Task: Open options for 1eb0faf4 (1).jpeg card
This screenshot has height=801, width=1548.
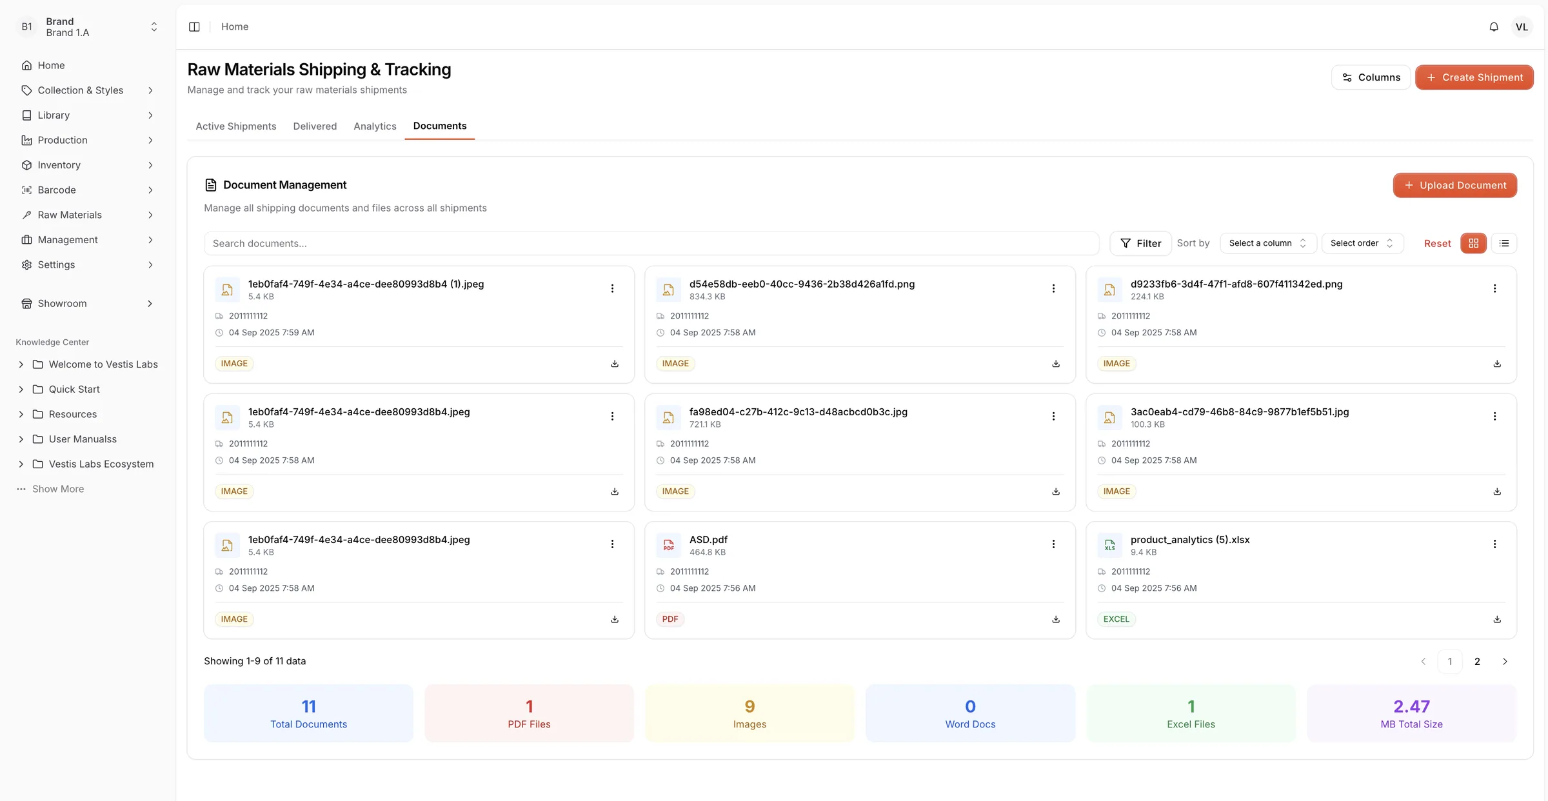Action: coord(612,288)
